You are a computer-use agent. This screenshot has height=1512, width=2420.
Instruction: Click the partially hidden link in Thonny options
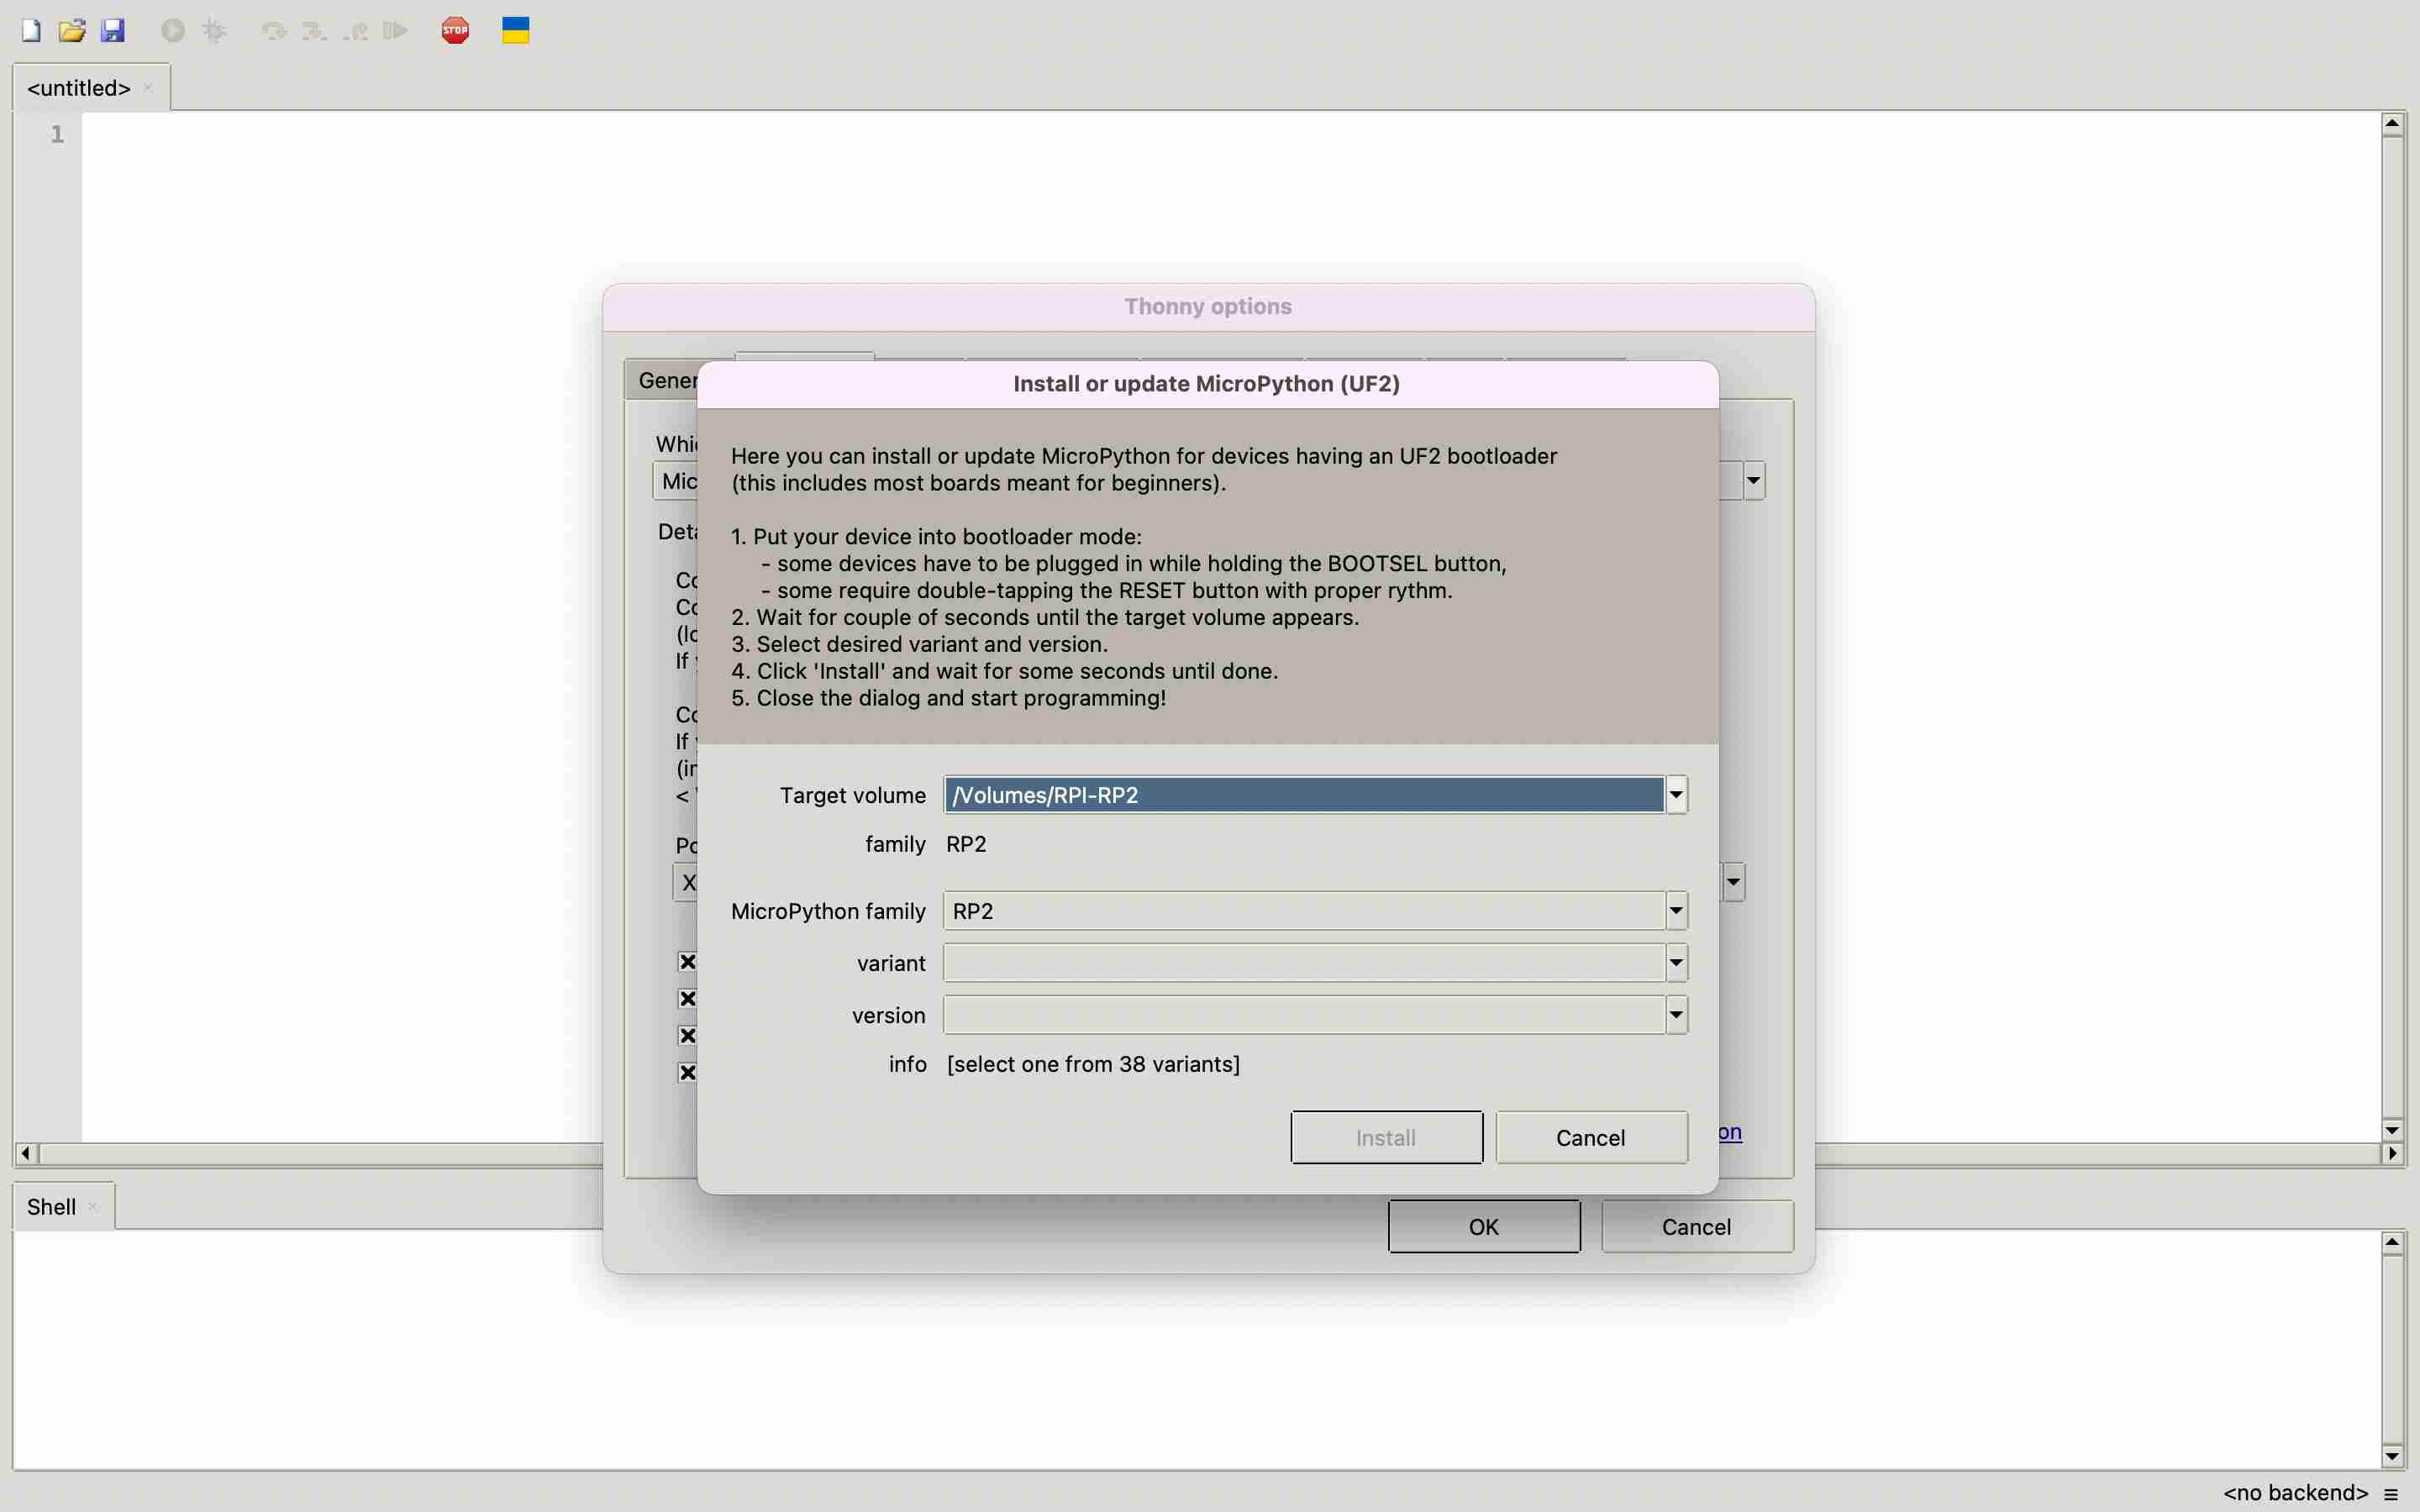(1731, 1132)
